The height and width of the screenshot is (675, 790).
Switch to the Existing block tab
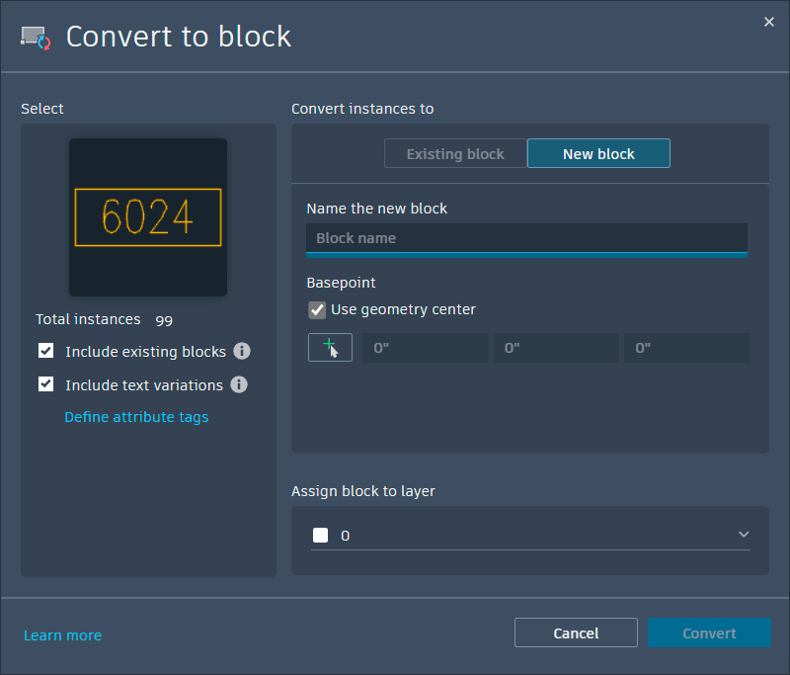click(x=455, y=153)
